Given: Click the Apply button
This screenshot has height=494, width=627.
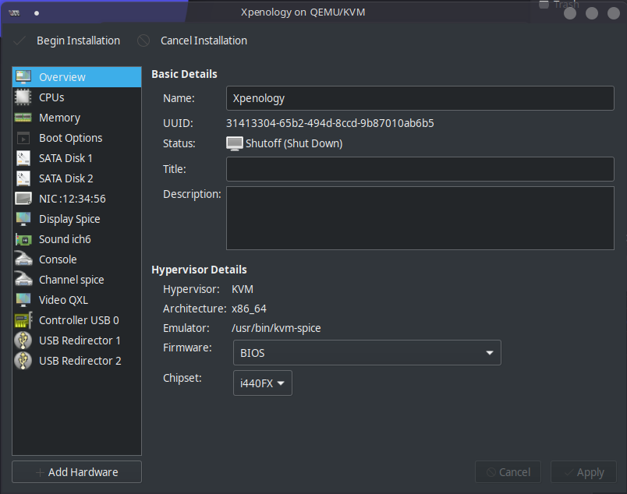Looking at the screenshot, I should (583, 472).
